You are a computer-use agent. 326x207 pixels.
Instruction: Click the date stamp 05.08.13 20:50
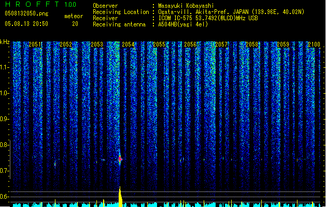[x=26, y=24]
